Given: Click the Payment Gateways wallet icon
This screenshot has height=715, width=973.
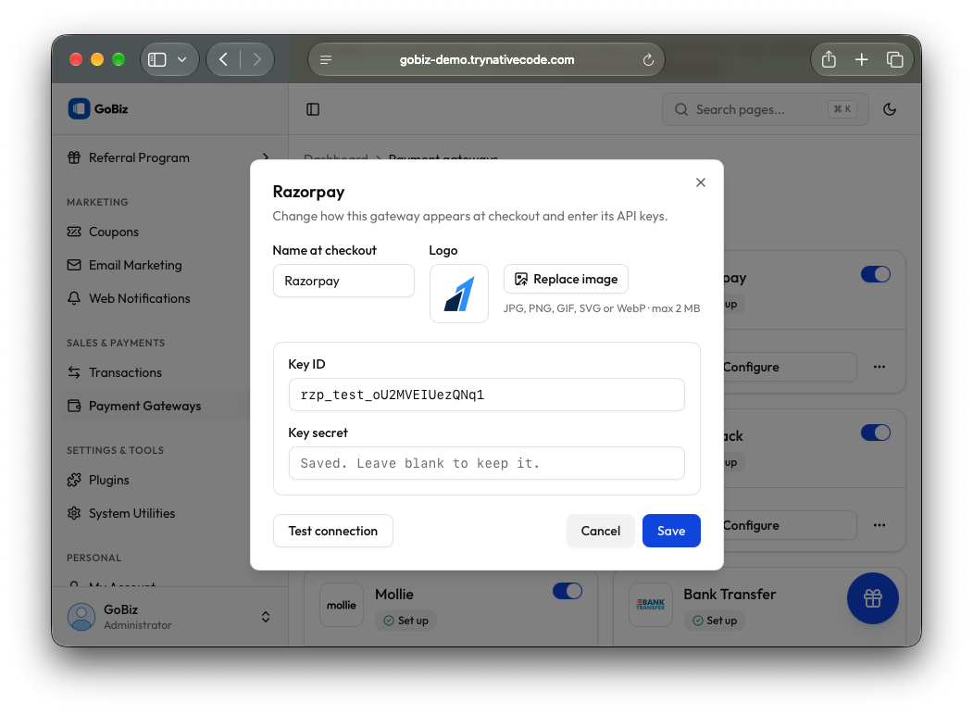Looking at the screenshot, I should (74, 406).
